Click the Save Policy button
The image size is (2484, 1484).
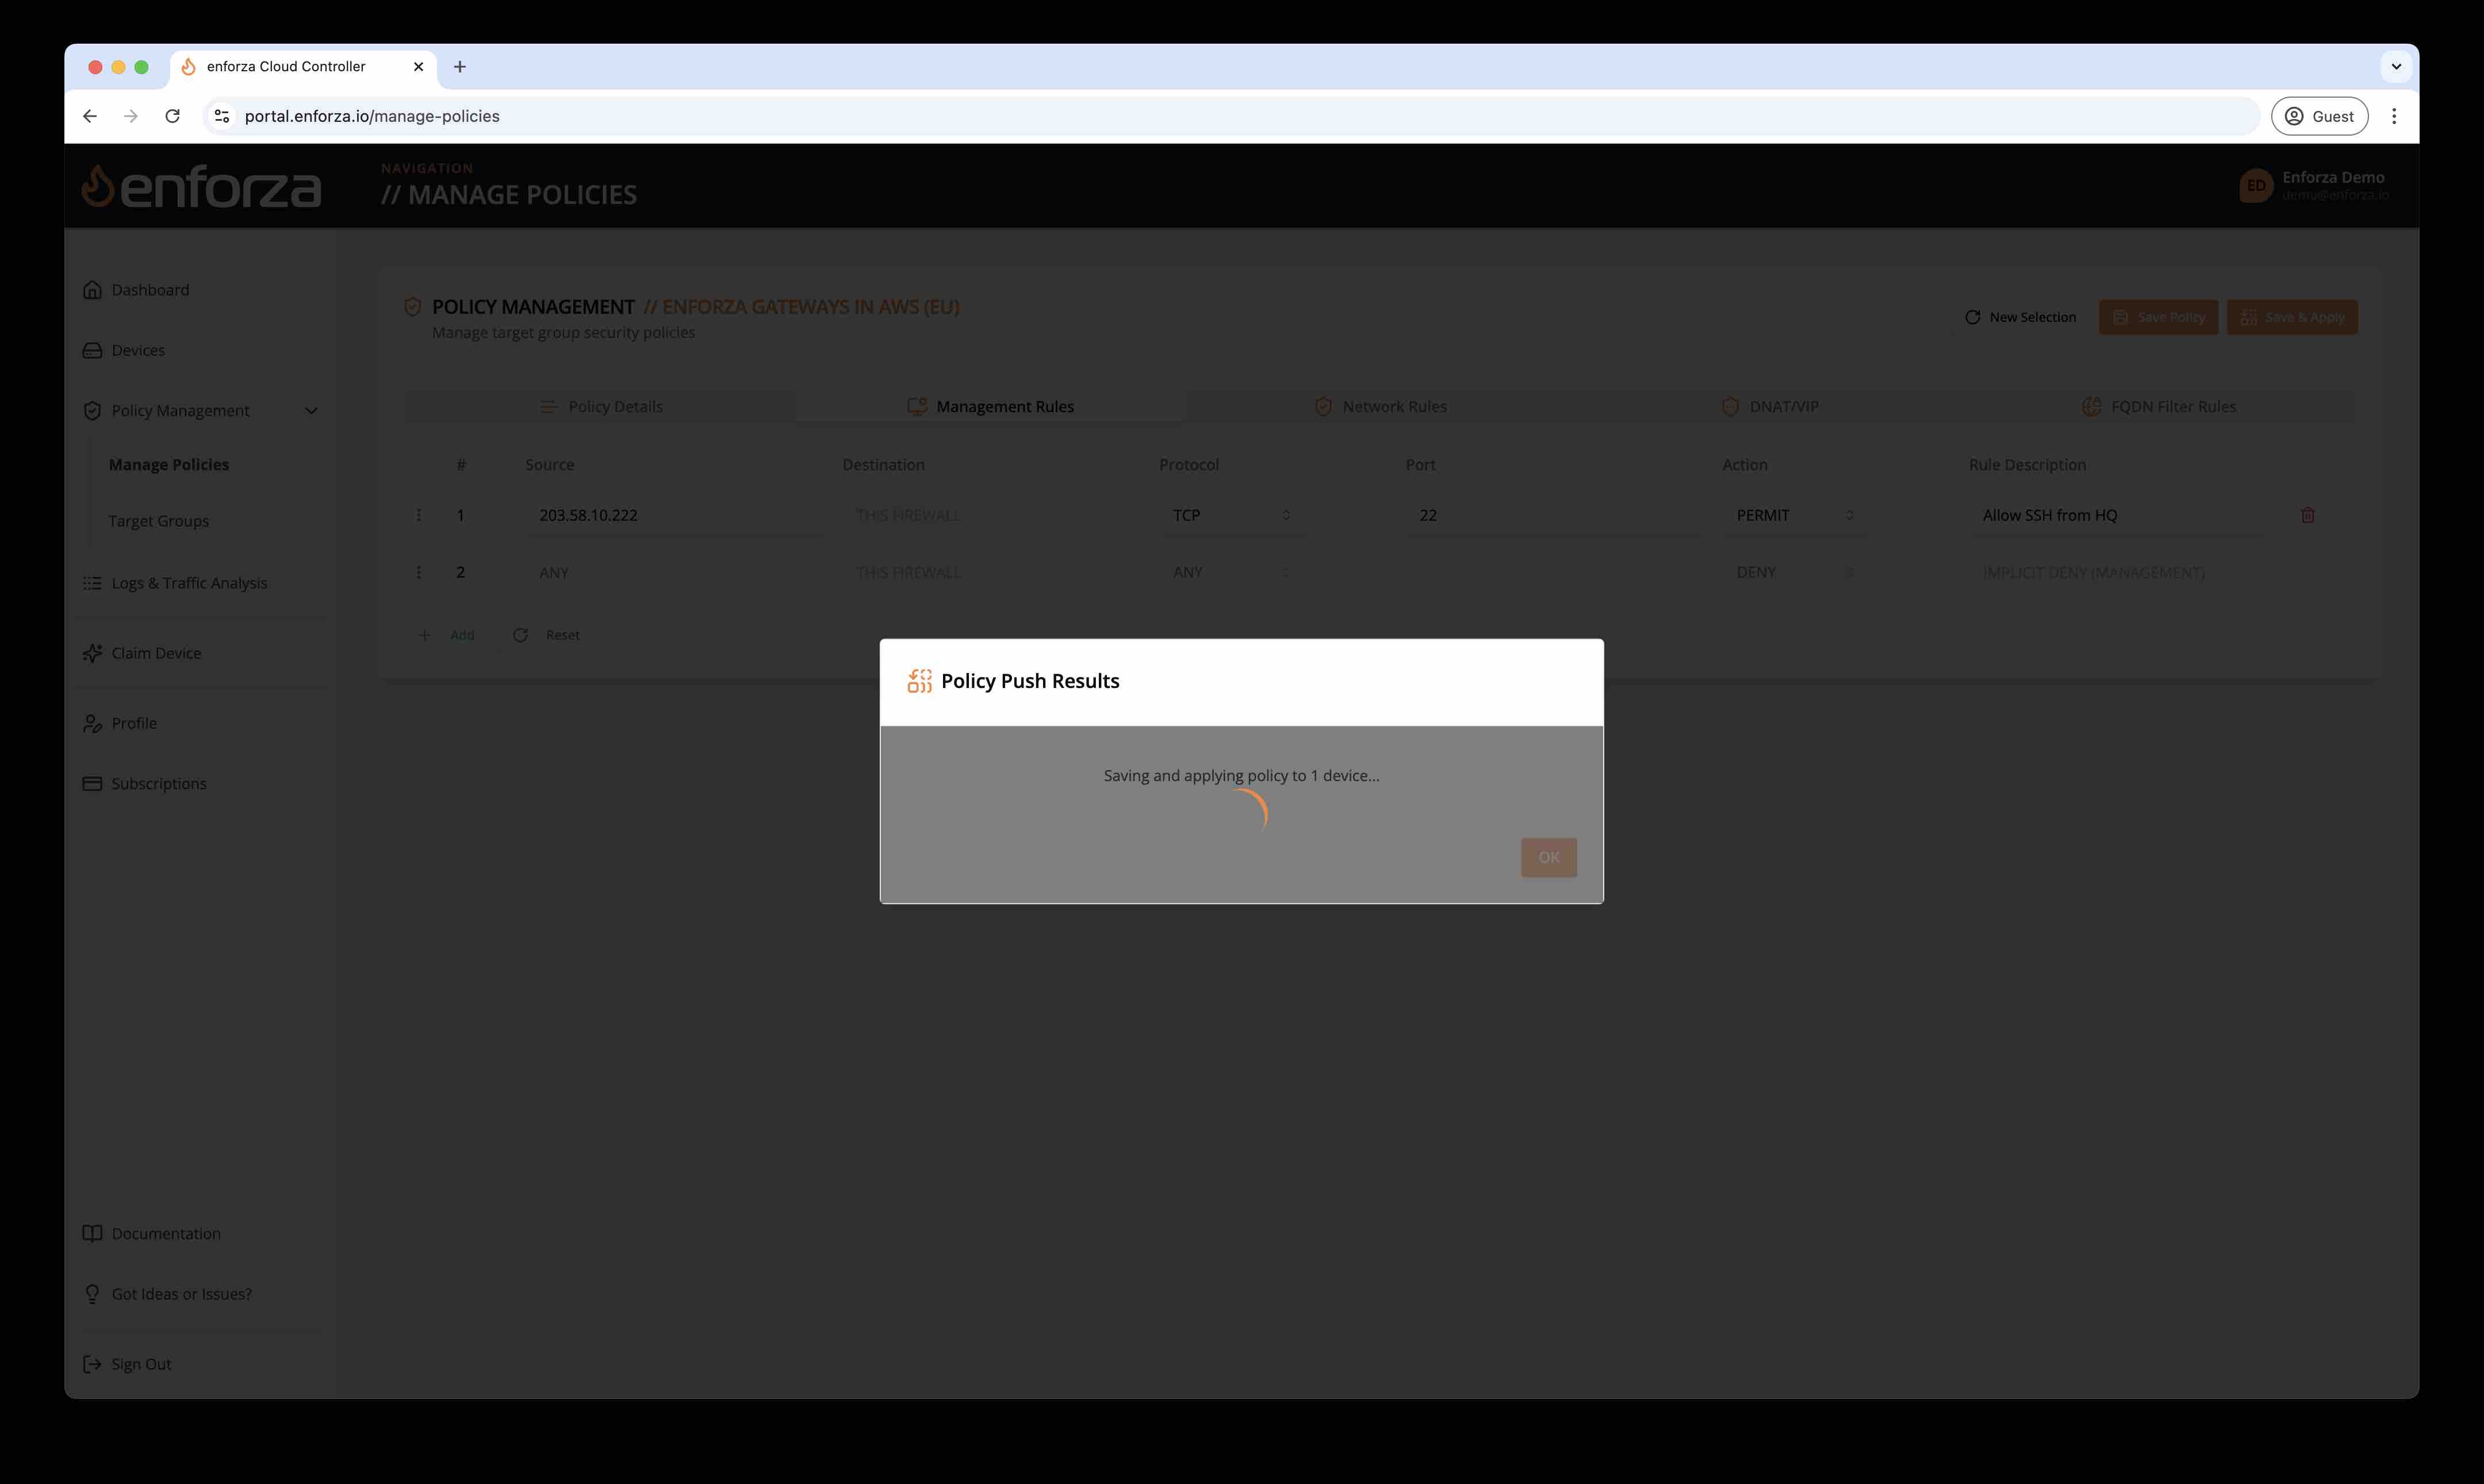click(2158, 317)
